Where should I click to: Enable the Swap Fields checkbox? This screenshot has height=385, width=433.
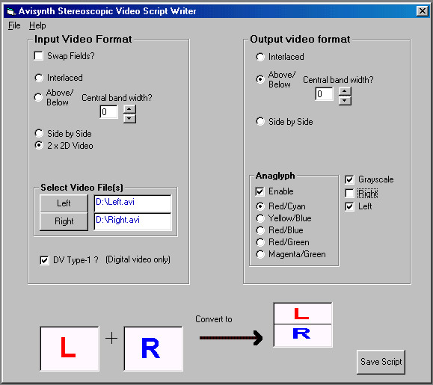pyautogui.click(x=39, y=56)
